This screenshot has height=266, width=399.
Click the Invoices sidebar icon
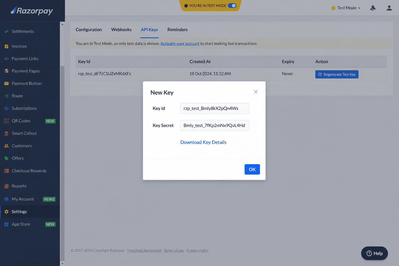click(x=6, y=46)
